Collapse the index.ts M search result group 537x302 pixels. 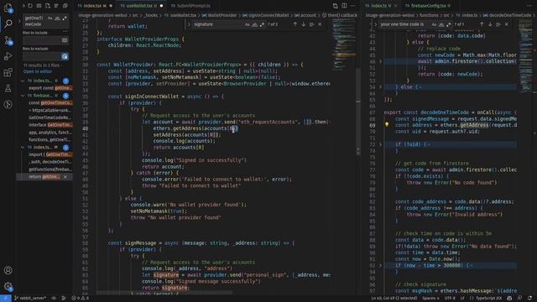pyautogui.click(x=23, y=148)
